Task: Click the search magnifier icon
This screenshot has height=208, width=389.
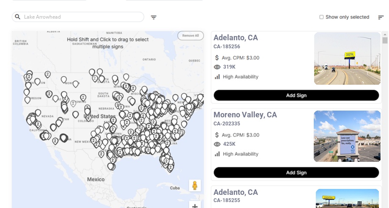Action: point(18,17)
